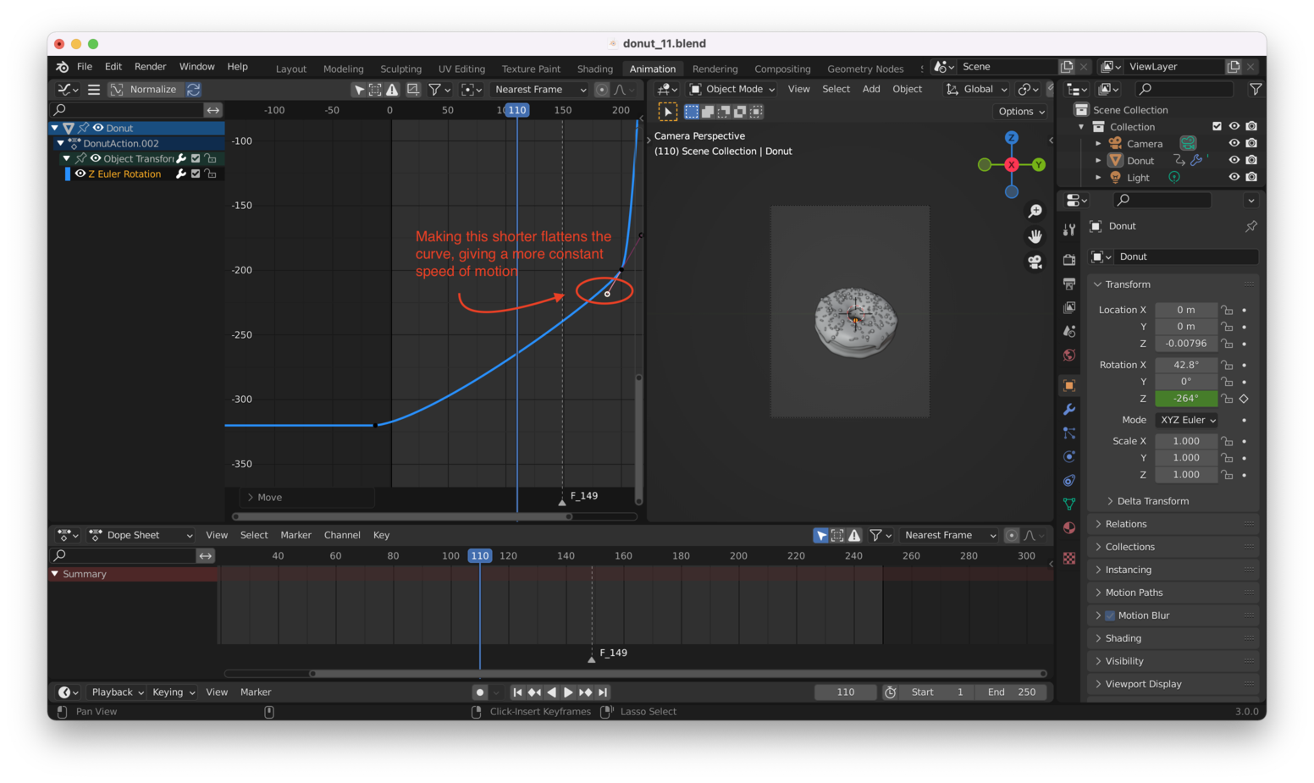Open the Render menu in the menu bar
The width and height of the screenshot is (1314, 783).
click(151, 66)
